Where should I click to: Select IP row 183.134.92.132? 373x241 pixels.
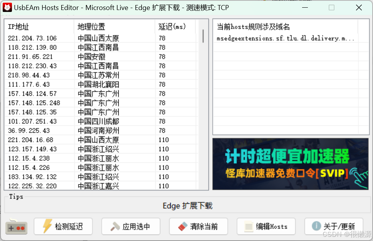click(x=101, y=177)
